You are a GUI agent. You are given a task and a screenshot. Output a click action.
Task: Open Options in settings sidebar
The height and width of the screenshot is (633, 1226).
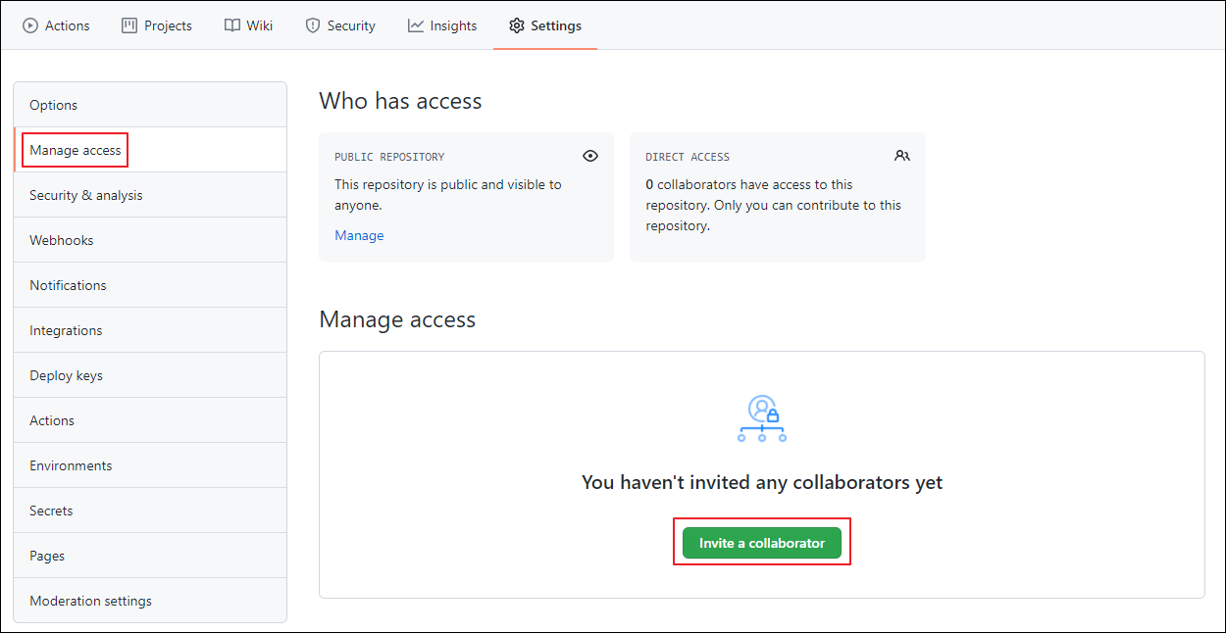pos(150,105)
